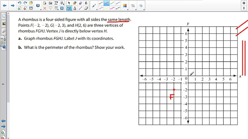248x139 pixels.
Task: Delete the selection with the red X
Action: coord(45,8)
